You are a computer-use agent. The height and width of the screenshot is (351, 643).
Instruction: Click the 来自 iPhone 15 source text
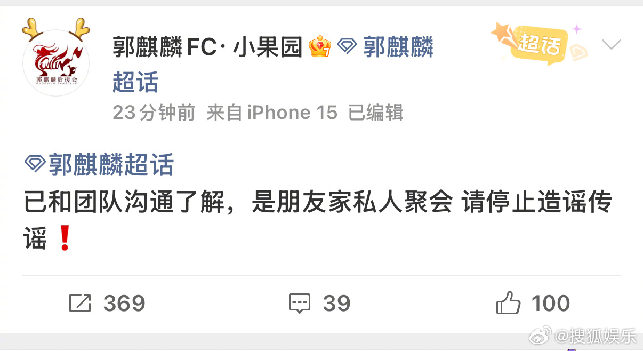click(x=272, y=113)
